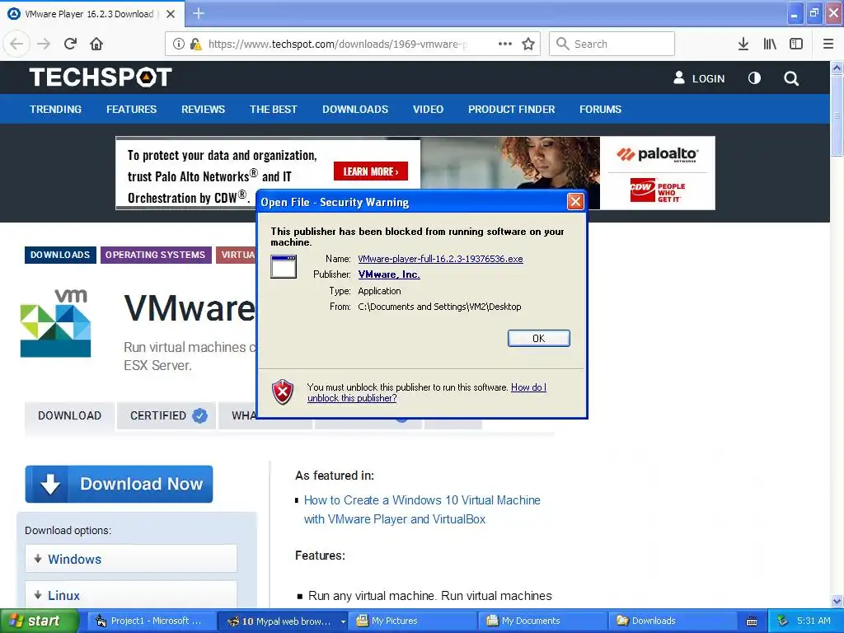Select the CERTIFIED tab

click(166, 415)
